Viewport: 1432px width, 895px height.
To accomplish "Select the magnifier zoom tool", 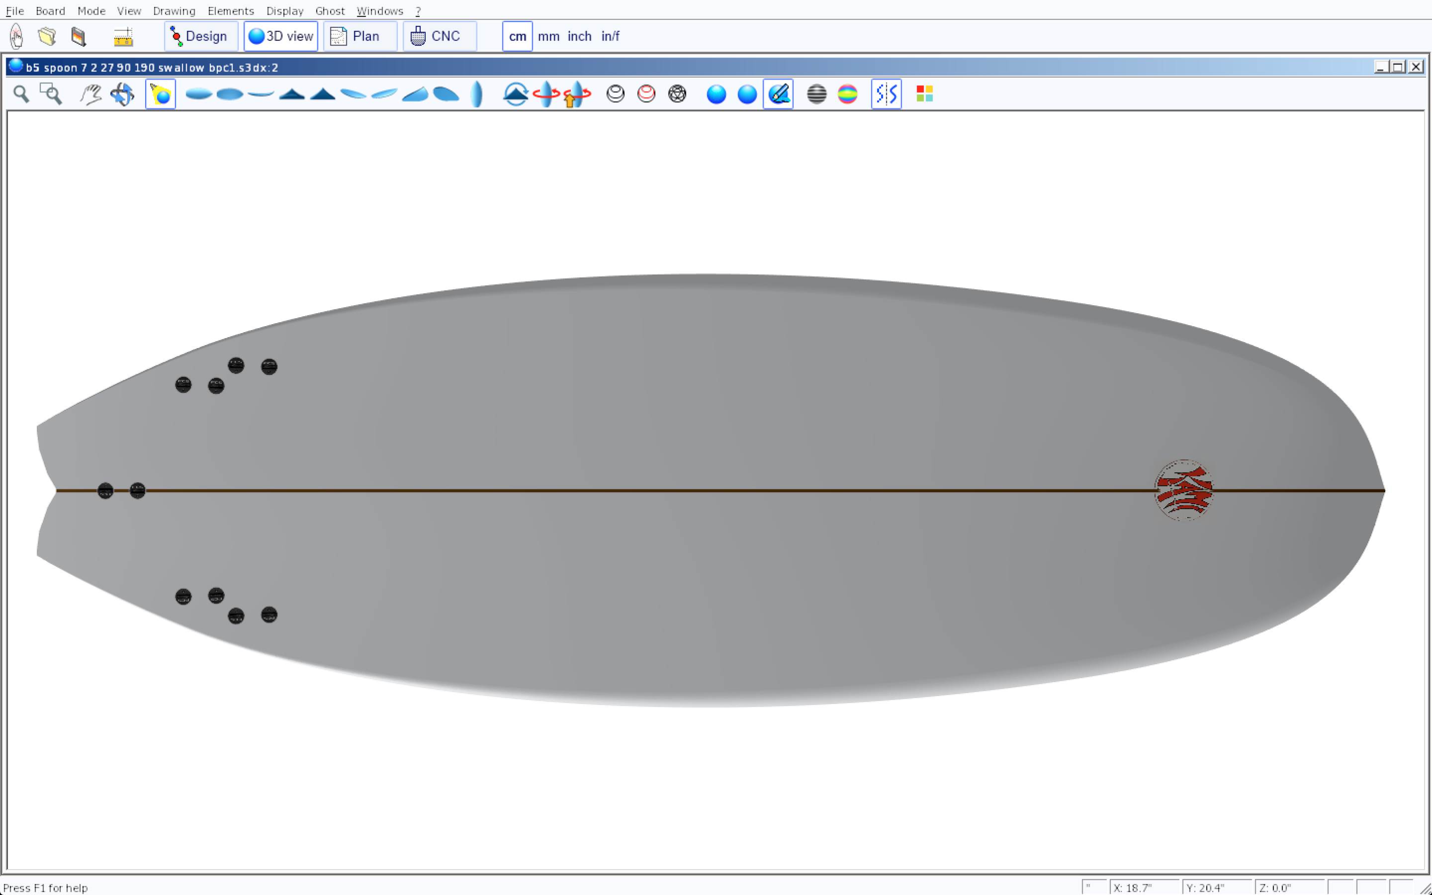I will (x=21, y=94).
